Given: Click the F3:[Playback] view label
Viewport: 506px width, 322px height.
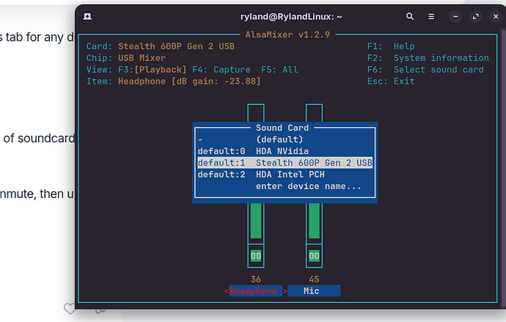Looking at the screenshot, I should coord(153,70).
